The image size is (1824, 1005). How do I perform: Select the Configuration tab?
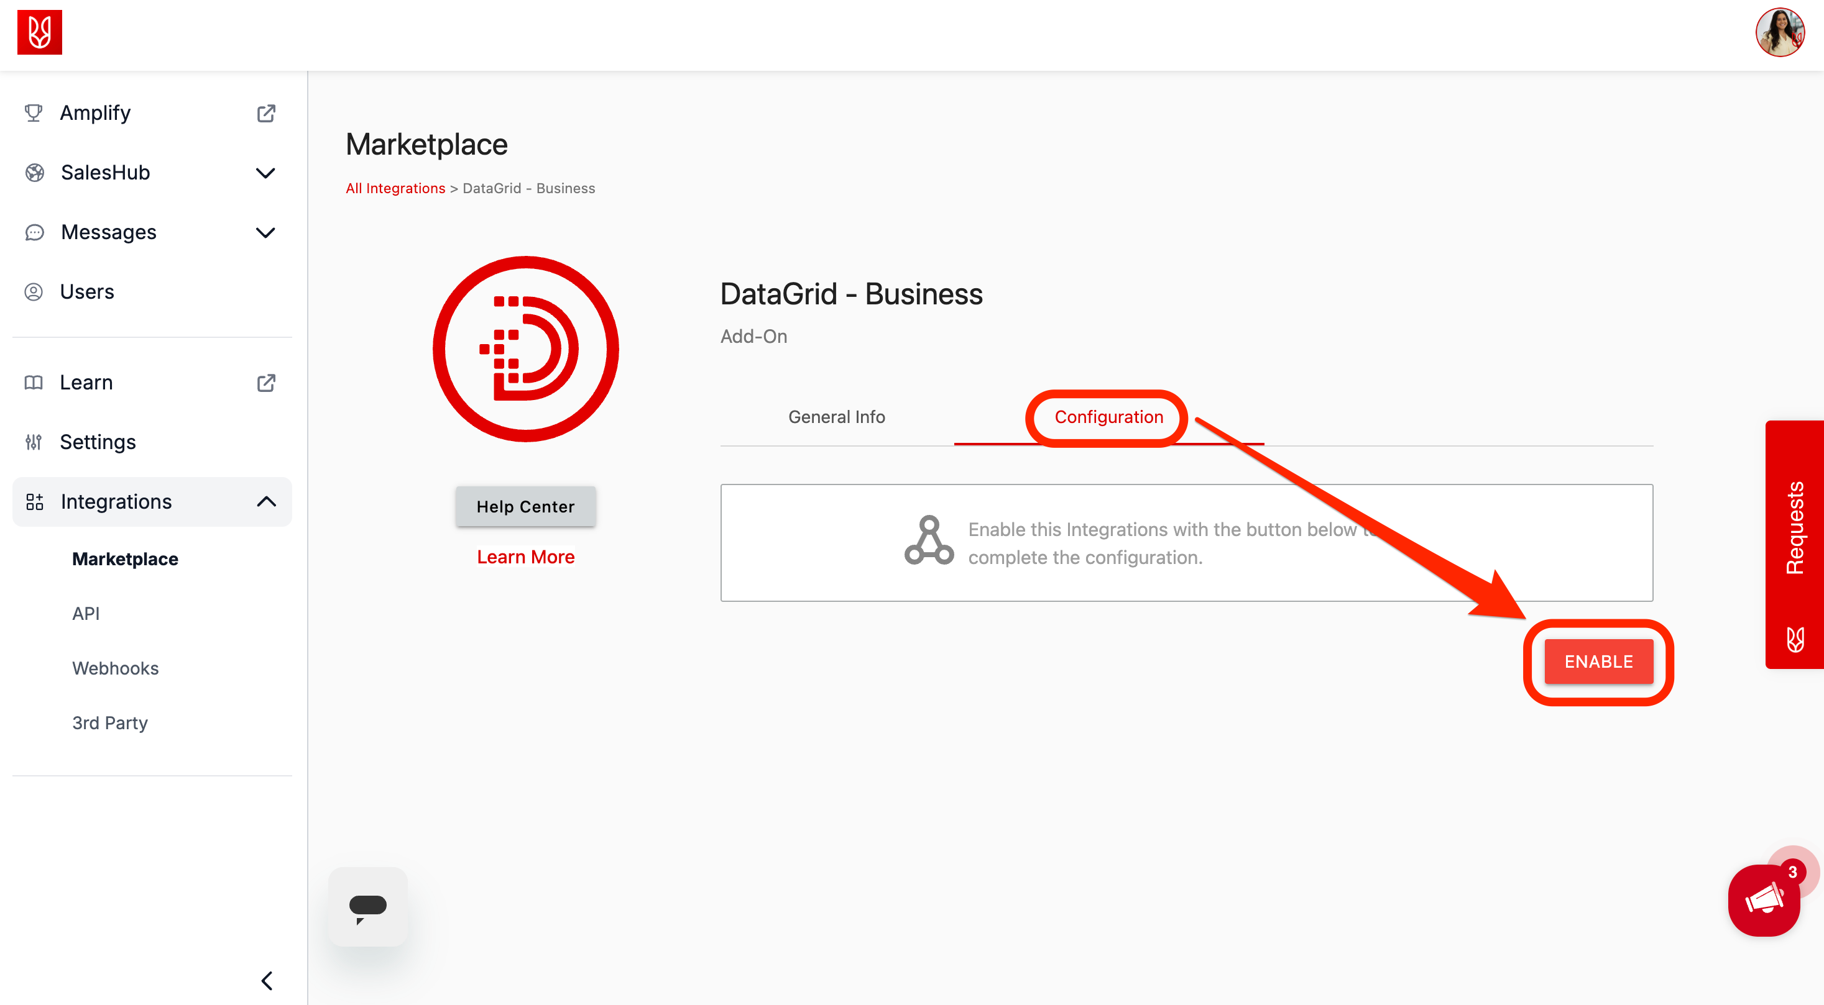(x=1108, y=417)
